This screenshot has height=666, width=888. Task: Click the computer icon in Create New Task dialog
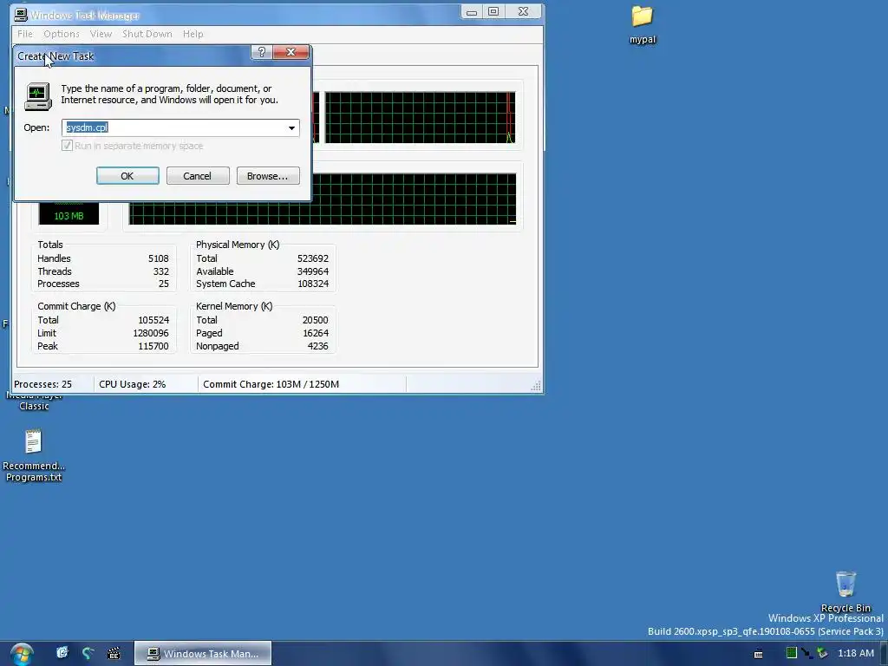point(38,95)
